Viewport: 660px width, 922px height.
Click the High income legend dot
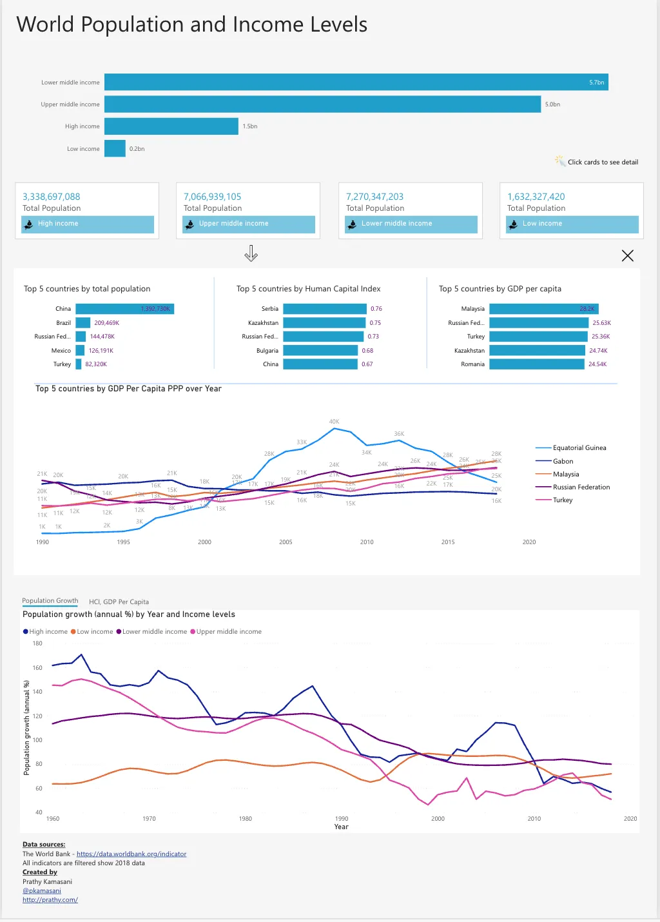point(26,632)
